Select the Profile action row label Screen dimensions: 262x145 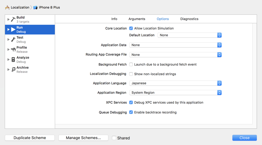(x=22, y=48)
